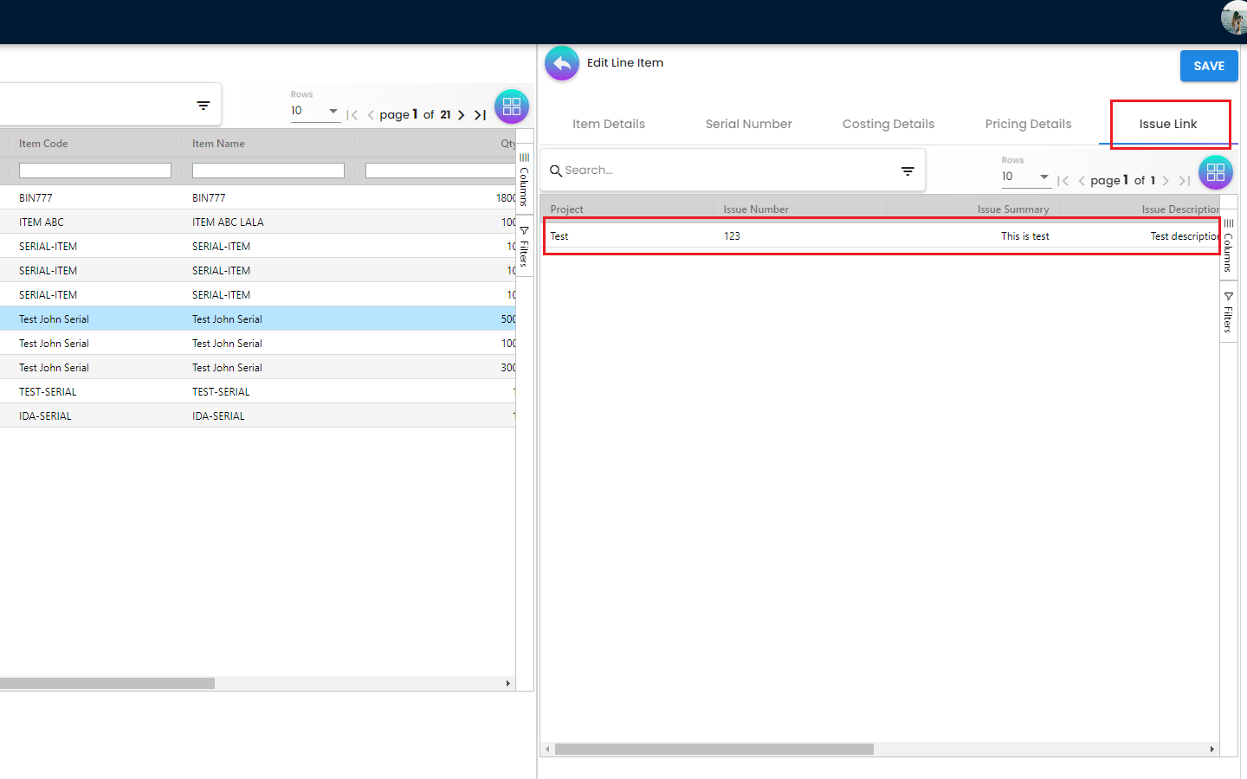The width and height of the screenshot is (1247, 779).
Task: Click the left grid horizontal scrollbar
Action: click(107, 684)
